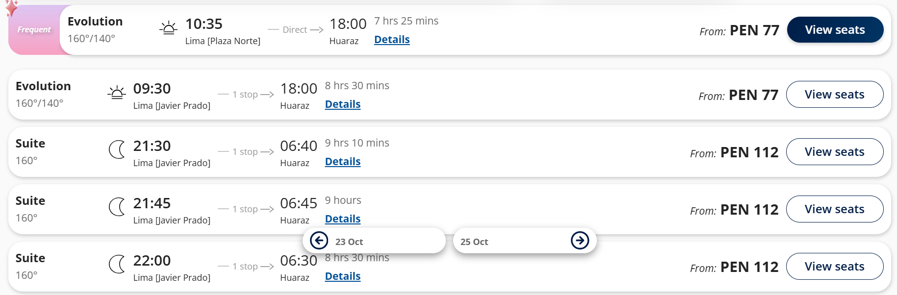The image size is (897, 295).
Task: Open Details for the 9 hours trip
Action: coord(343,219)
